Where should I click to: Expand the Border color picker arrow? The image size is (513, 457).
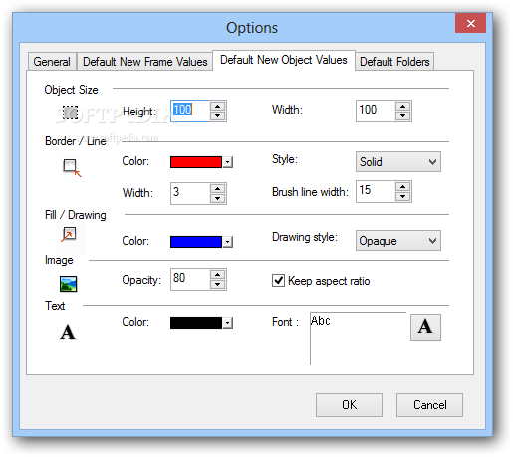(227, 162)
